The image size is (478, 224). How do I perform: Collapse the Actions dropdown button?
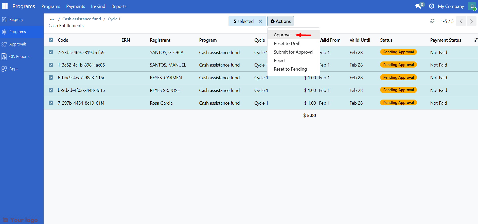[280, 21]
